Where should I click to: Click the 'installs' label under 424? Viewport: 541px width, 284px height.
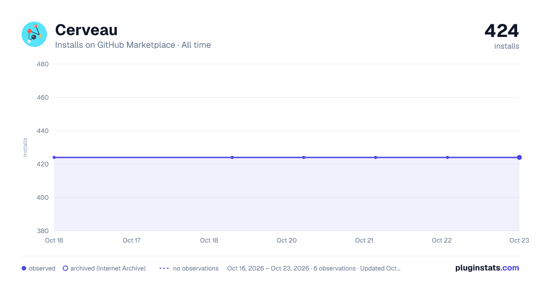click(507, 46)
